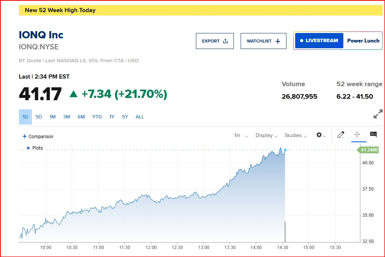385x257 pixels.
Task: Choose the ALL time range
Action: 140,117
